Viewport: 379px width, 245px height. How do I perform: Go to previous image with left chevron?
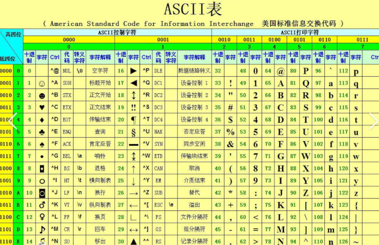[x=13, y=121]
